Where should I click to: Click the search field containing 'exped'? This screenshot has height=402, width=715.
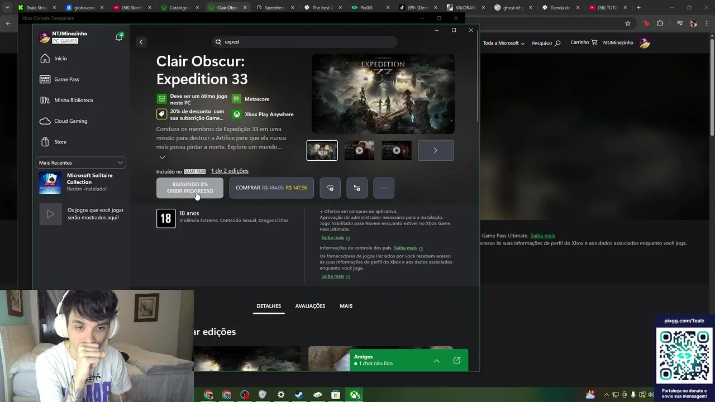click(305, 42)
